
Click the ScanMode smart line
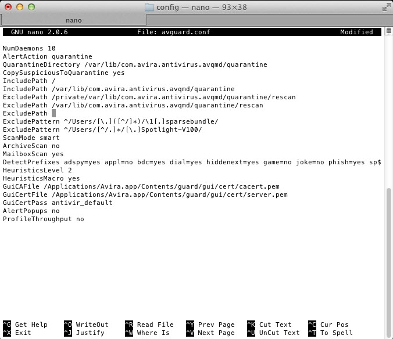31,138
